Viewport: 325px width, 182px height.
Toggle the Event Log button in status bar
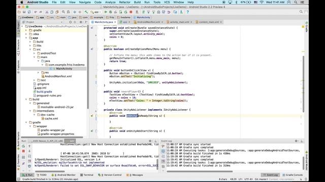click(x=271, y=175)
